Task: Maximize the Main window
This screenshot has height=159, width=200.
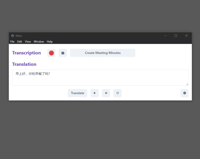Action: 176,36
